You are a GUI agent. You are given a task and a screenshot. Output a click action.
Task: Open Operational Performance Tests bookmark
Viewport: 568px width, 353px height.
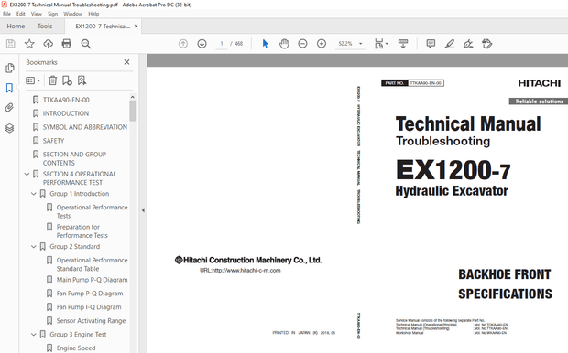coord(92,211)
